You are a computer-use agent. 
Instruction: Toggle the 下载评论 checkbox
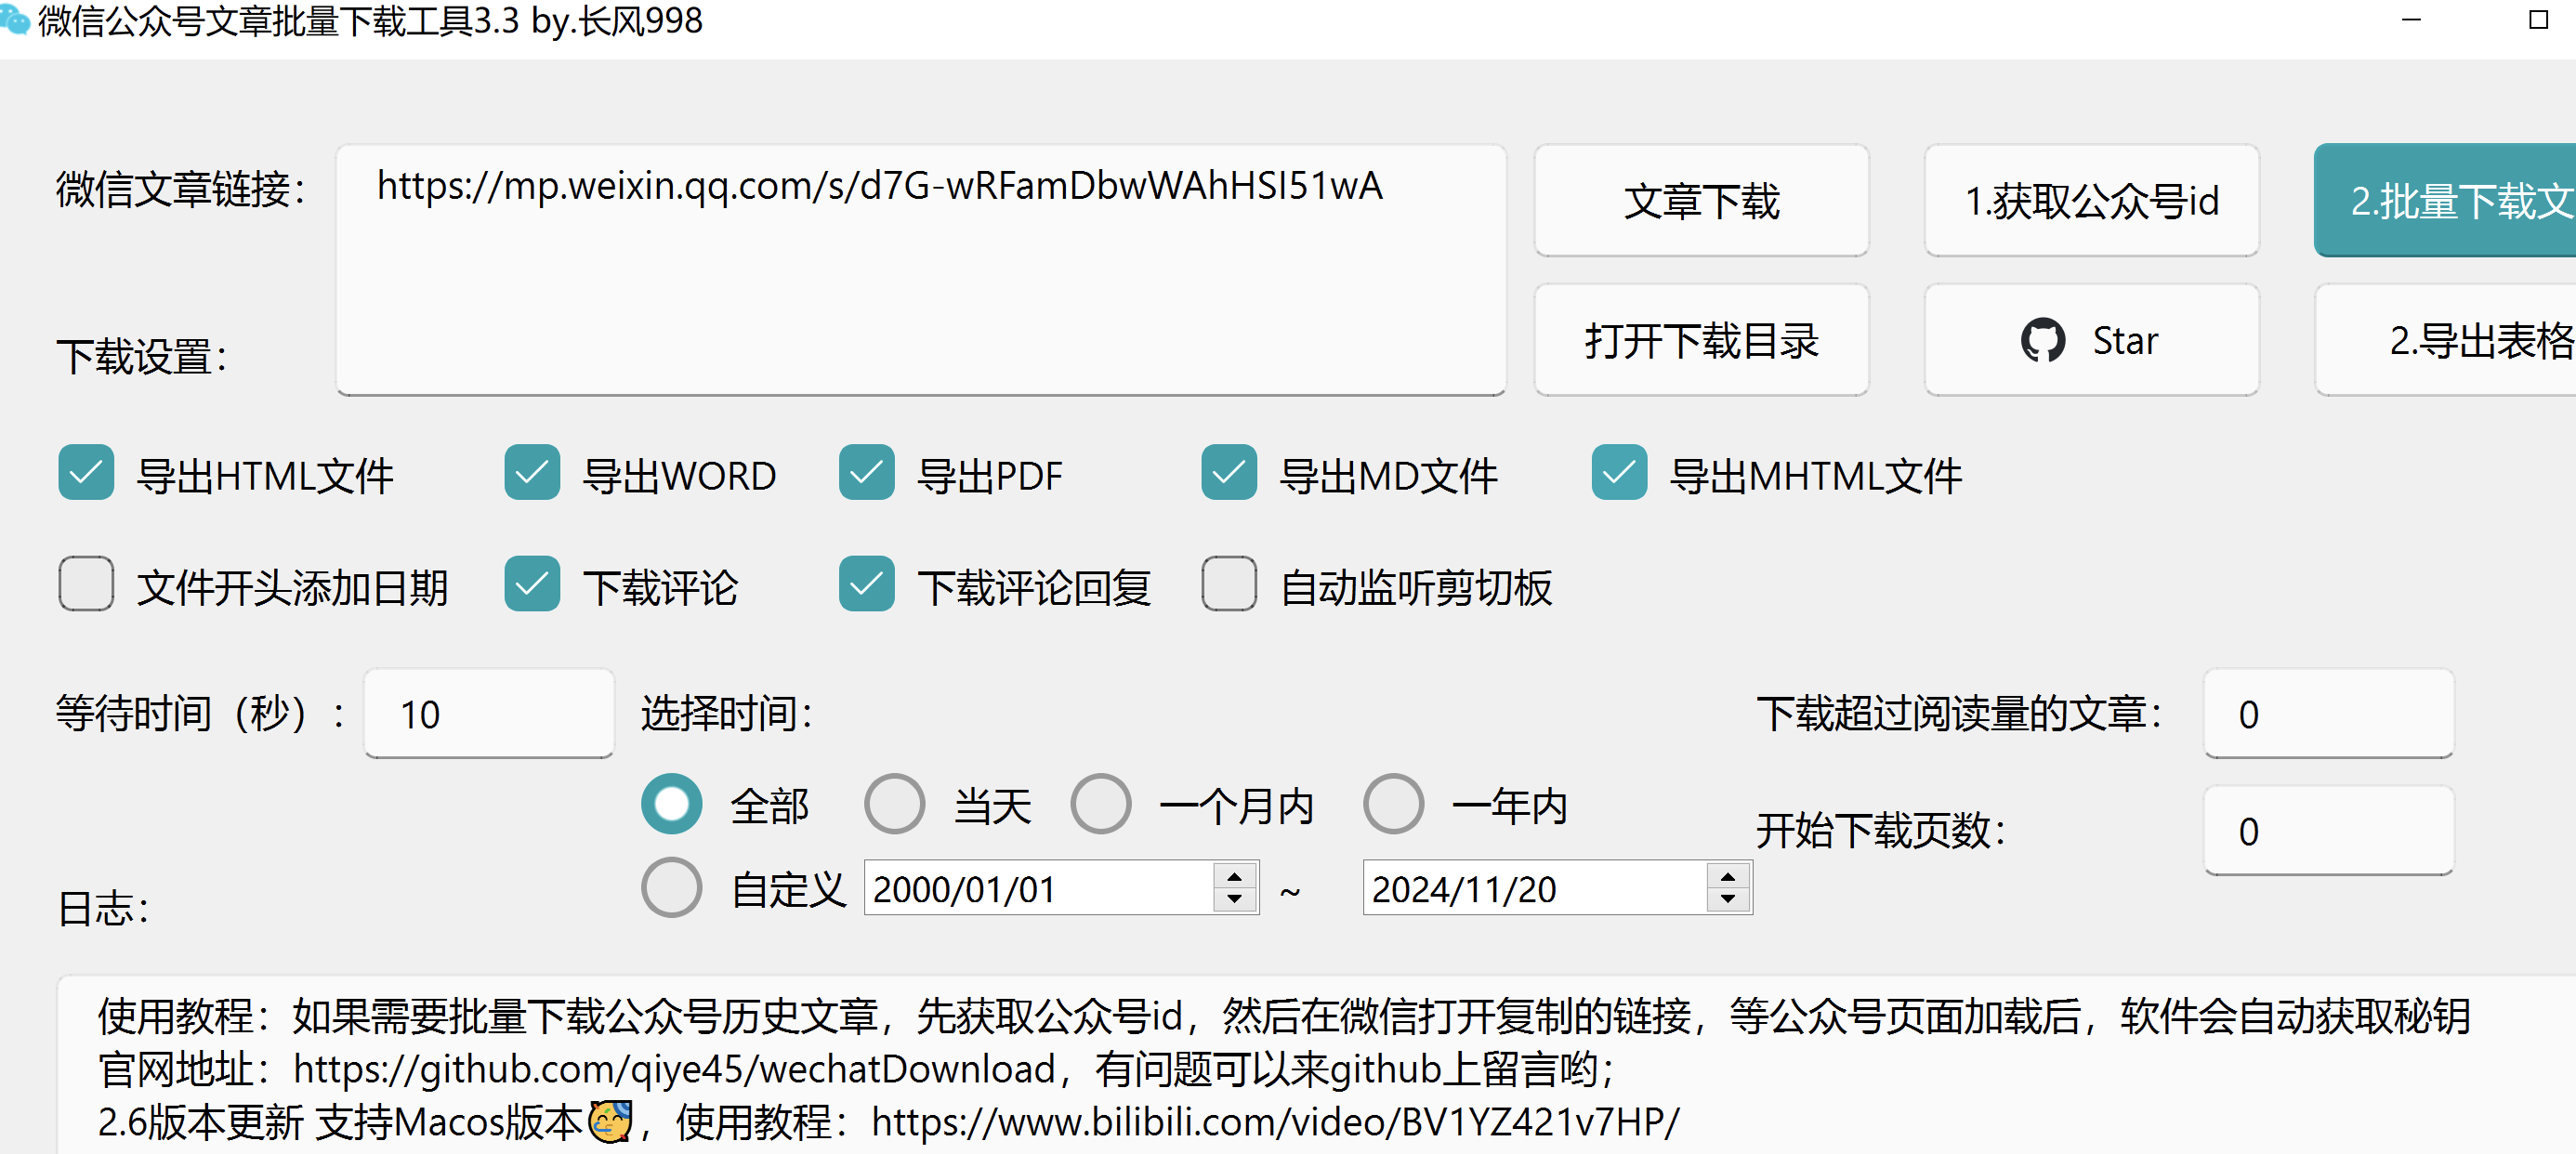click(532, 584)
